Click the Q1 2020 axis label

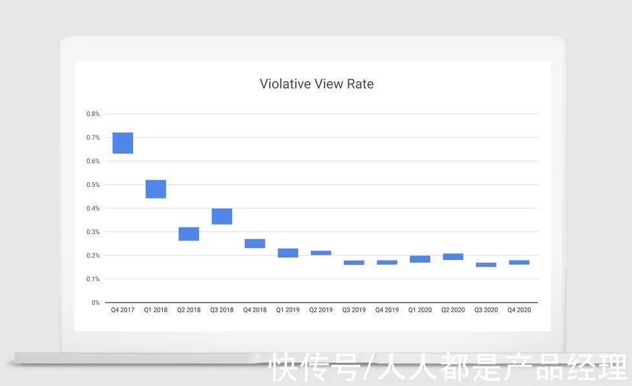[x=420, y=310]
